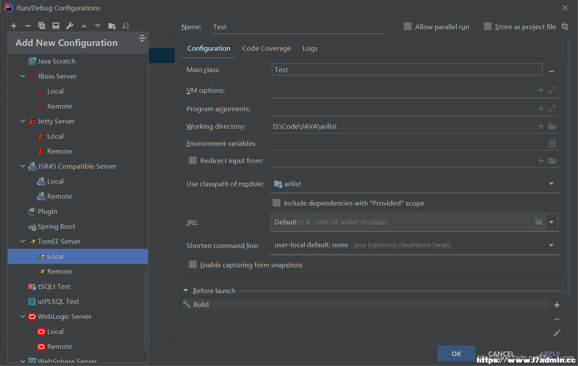Open the Use classpath of module dropdown

pyautogui.click(x=551, y=184)
